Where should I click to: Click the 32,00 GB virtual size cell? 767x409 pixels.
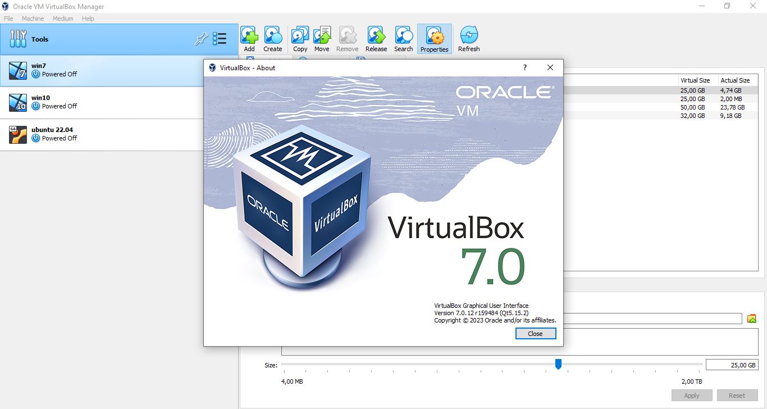point(692,116)
